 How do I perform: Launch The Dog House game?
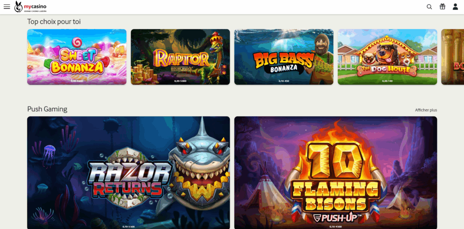[387, 57]
